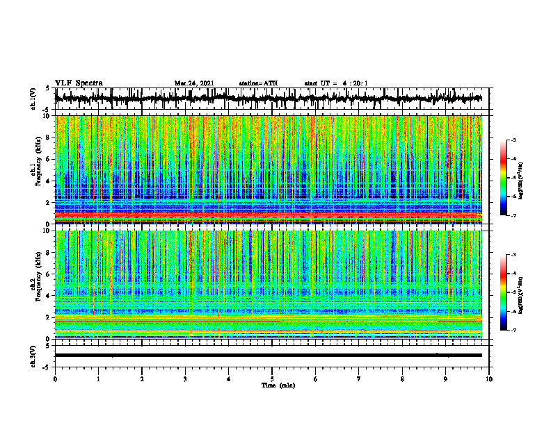Click the ch.1 color scale log(PSD) unit label

(521, 181)
